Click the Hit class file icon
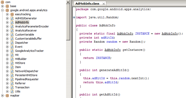This screenshot has height=98, width=186. [12, 55]
